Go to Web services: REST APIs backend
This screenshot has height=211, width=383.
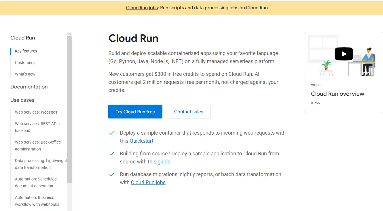click(x=37, y=127)
